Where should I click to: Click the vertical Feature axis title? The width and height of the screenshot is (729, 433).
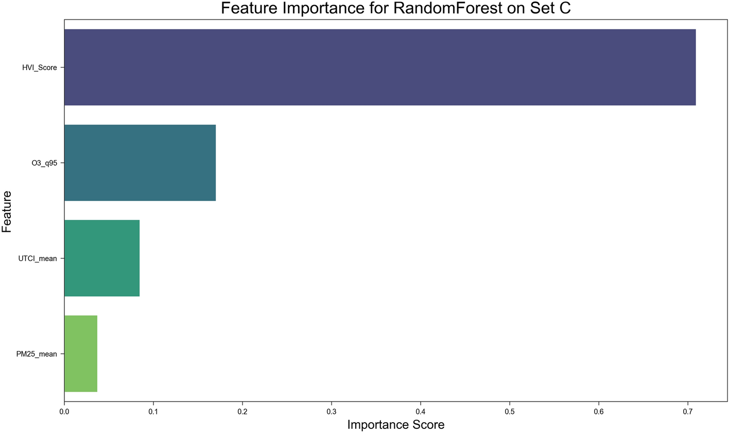[x=7, y=211]
